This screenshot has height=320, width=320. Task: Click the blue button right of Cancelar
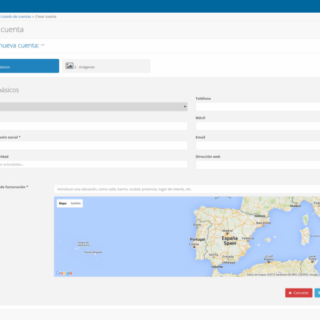tap(317, 293)
